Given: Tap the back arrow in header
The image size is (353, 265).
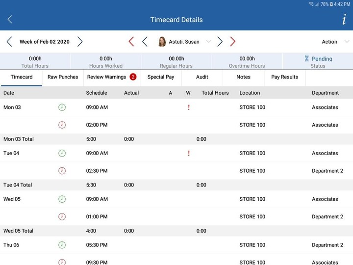Looking at the screenshot, I should click(x=10, y=20).
